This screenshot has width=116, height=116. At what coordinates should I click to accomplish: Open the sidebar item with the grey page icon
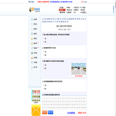pos(34,24)
